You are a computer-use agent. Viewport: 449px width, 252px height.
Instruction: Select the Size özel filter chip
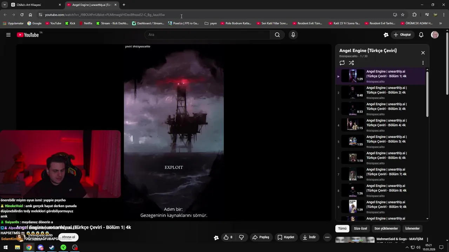click(360, 229)
